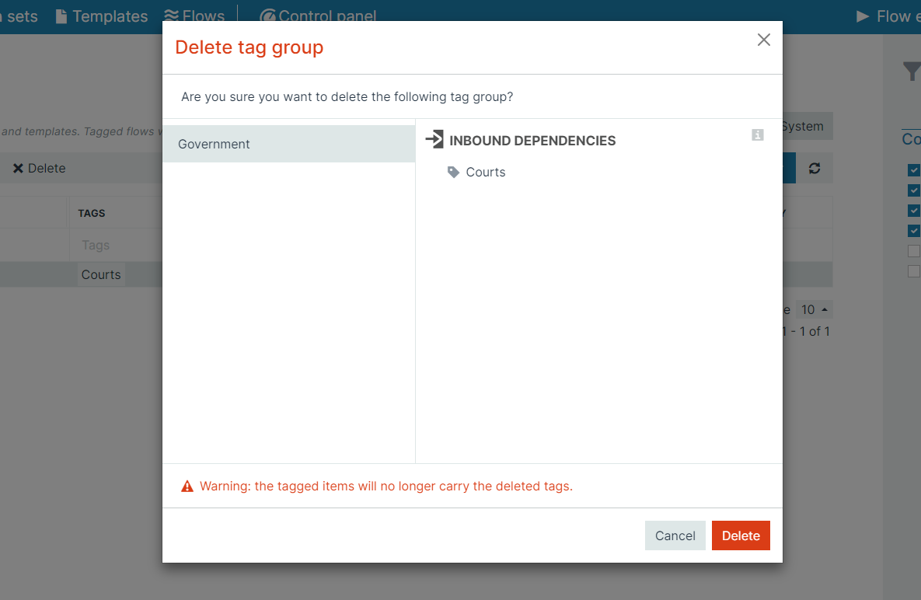
Task: Open Control panel in the top bar
Action: [x=318, y=15]
